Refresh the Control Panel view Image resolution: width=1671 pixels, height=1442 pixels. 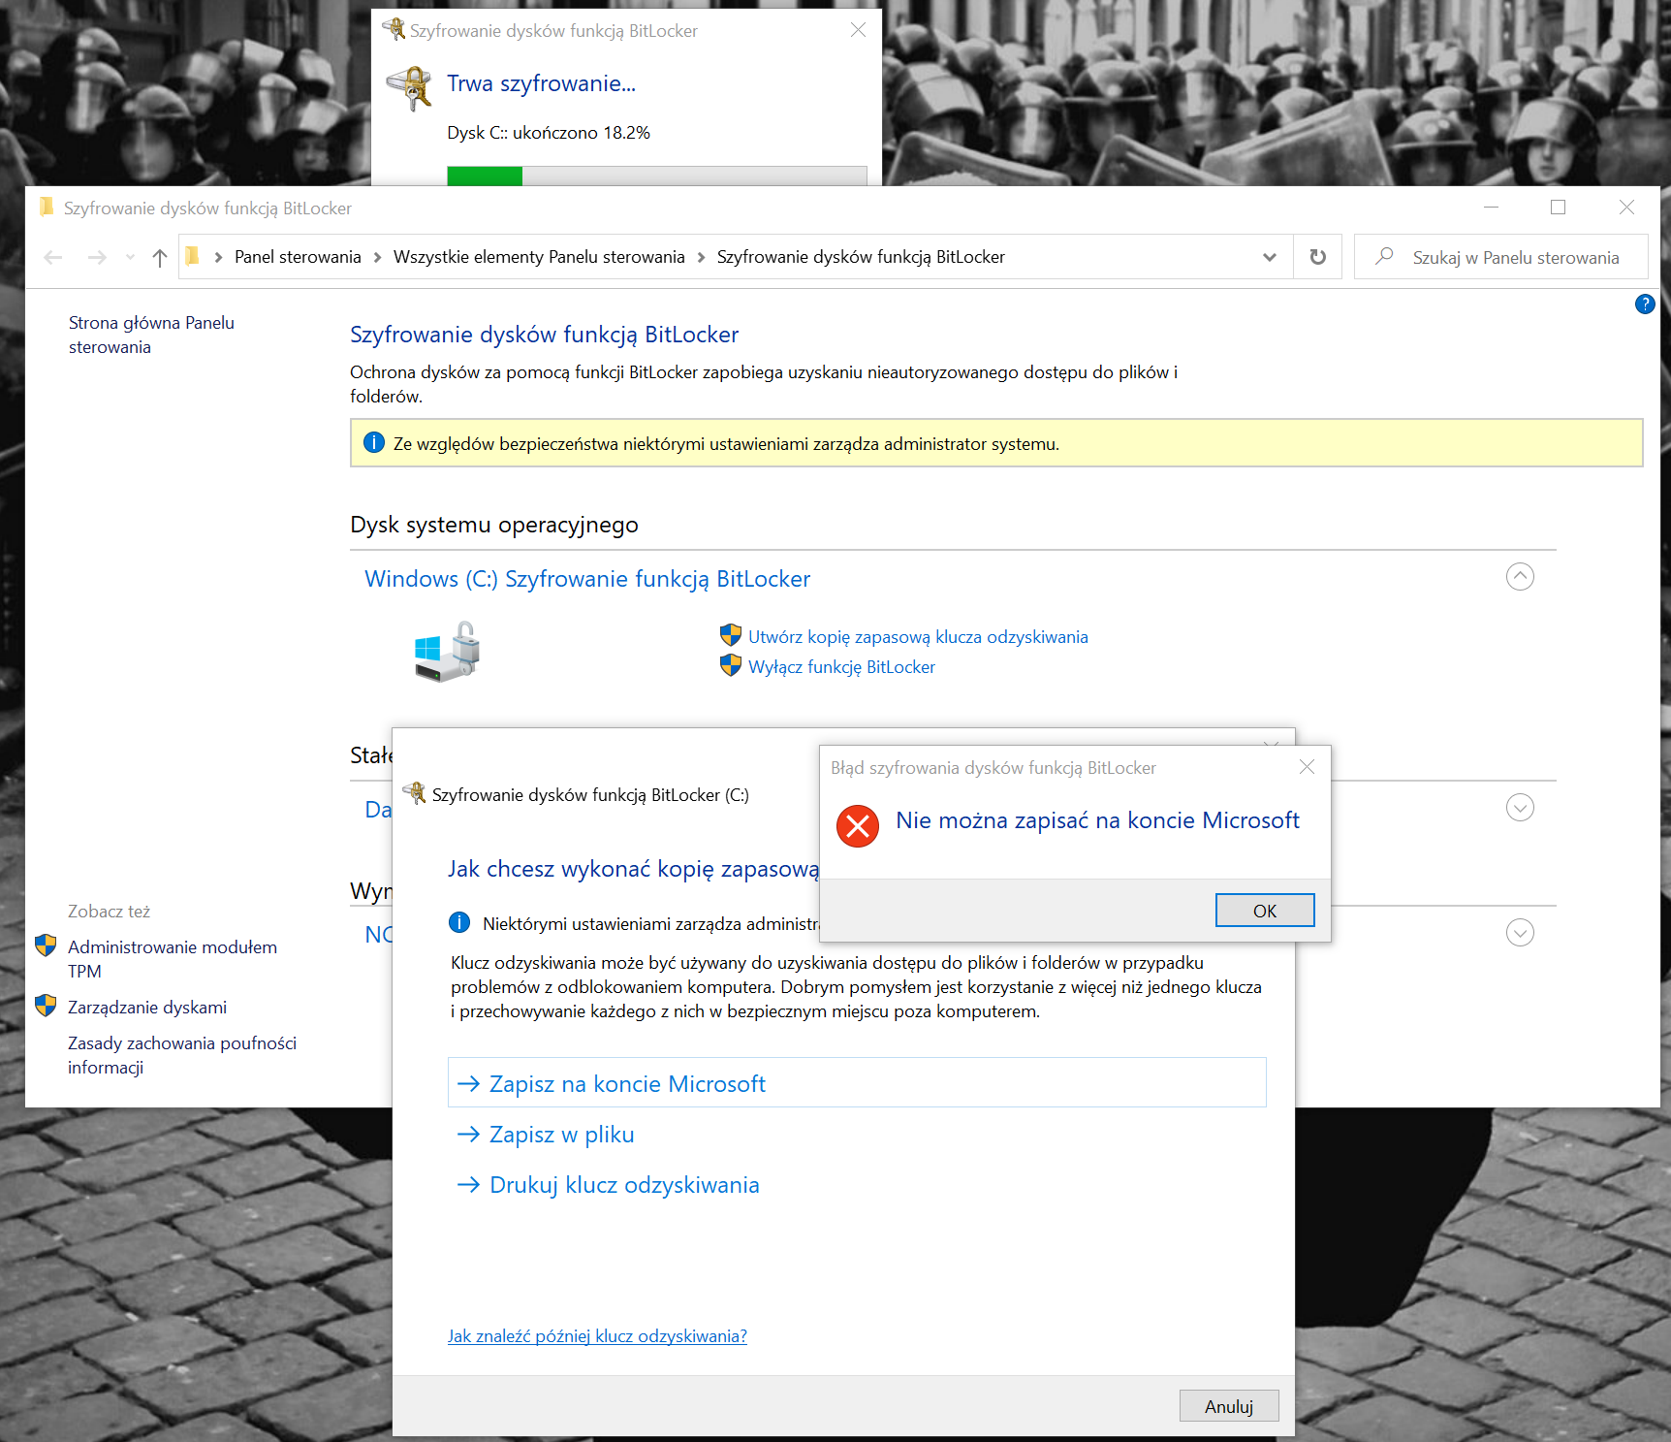[x=1318, y=257]
